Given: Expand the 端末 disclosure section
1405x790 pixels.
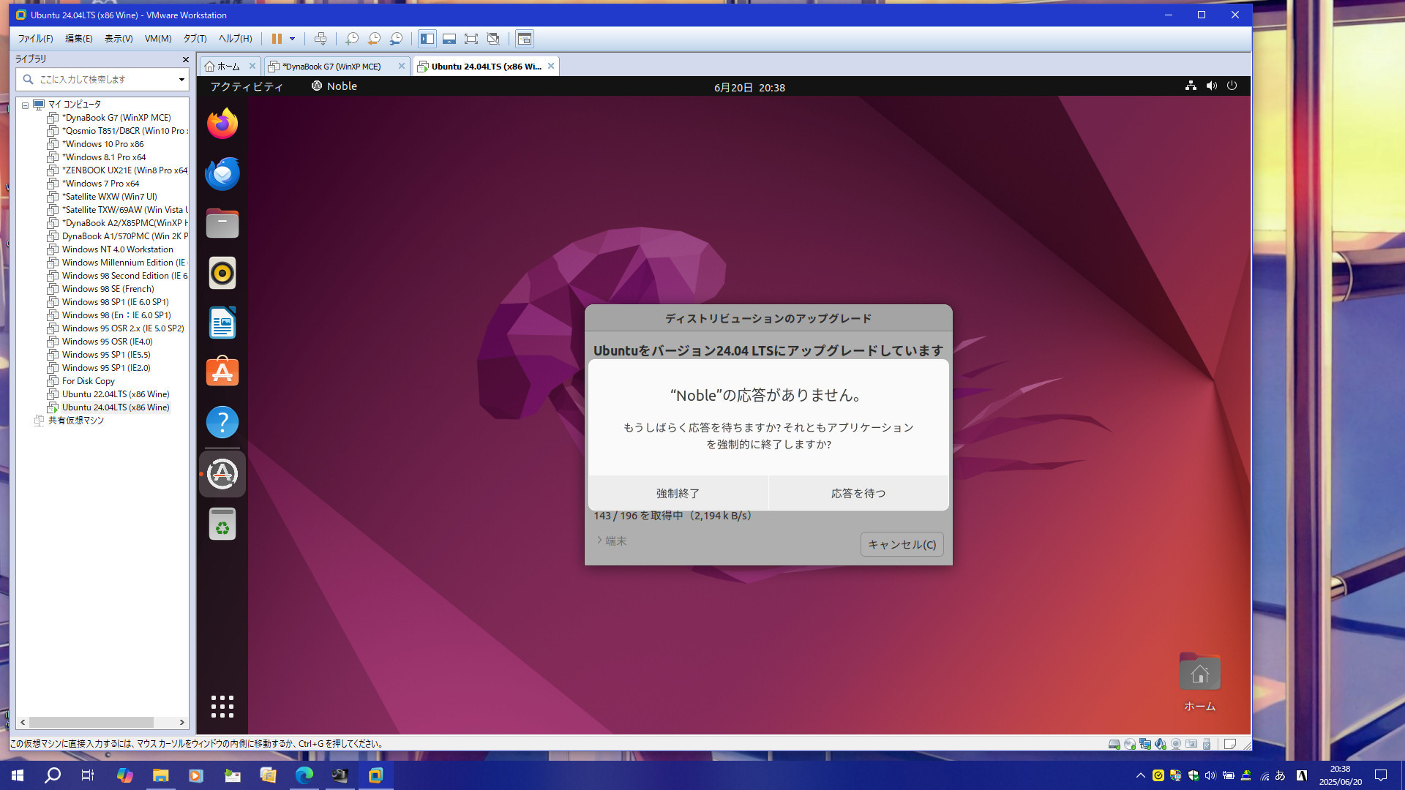Looking at the screenshot, I should pyautogui.click(x=612, y=541).
